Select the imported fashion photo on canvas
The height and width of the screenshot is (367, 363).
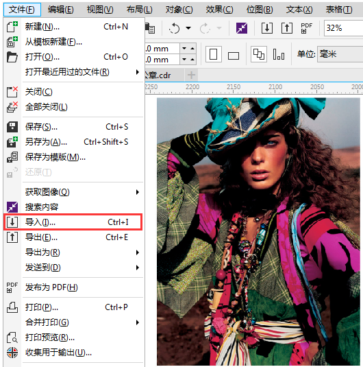point(258,232)
